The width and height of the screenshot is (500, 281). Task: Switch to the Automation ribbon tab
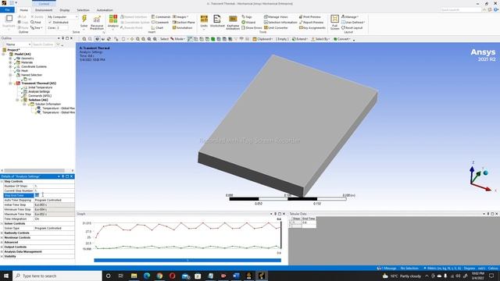(x=105, y=10)
